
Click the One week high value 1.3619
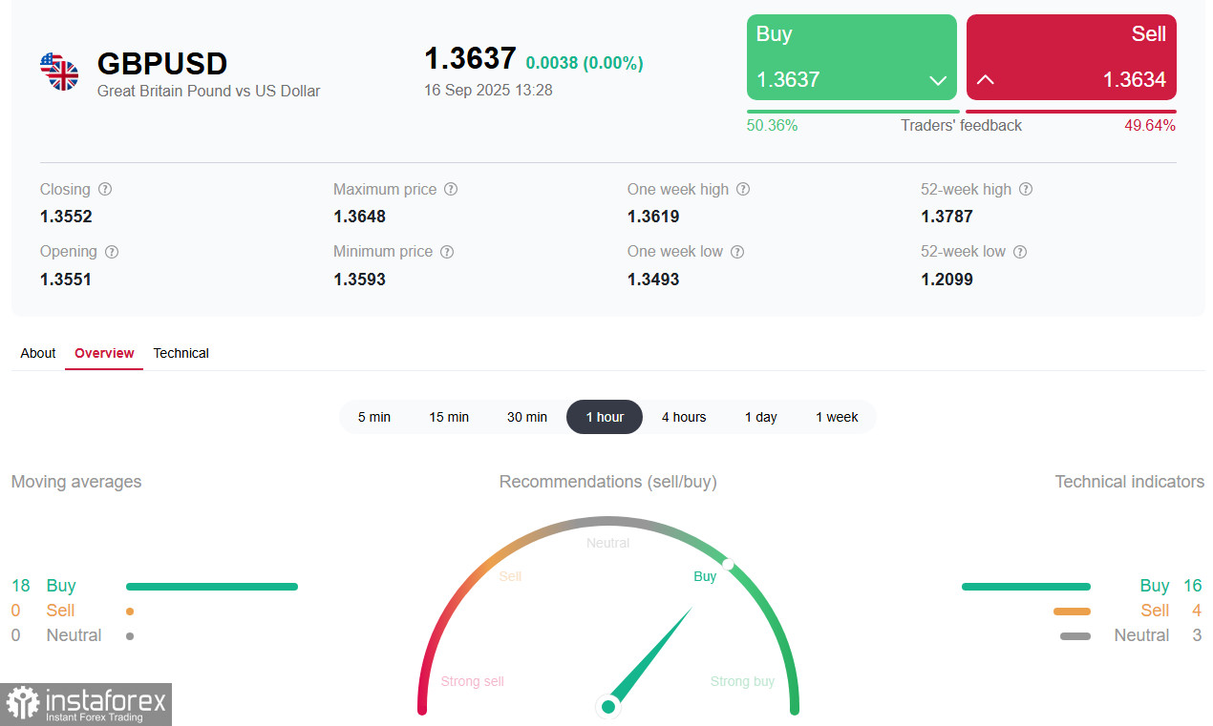pos(653,217)
